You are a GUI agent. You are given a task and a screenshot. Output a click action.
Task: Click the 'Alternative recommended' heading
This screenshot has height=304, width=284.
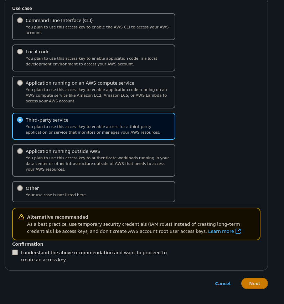57,217
